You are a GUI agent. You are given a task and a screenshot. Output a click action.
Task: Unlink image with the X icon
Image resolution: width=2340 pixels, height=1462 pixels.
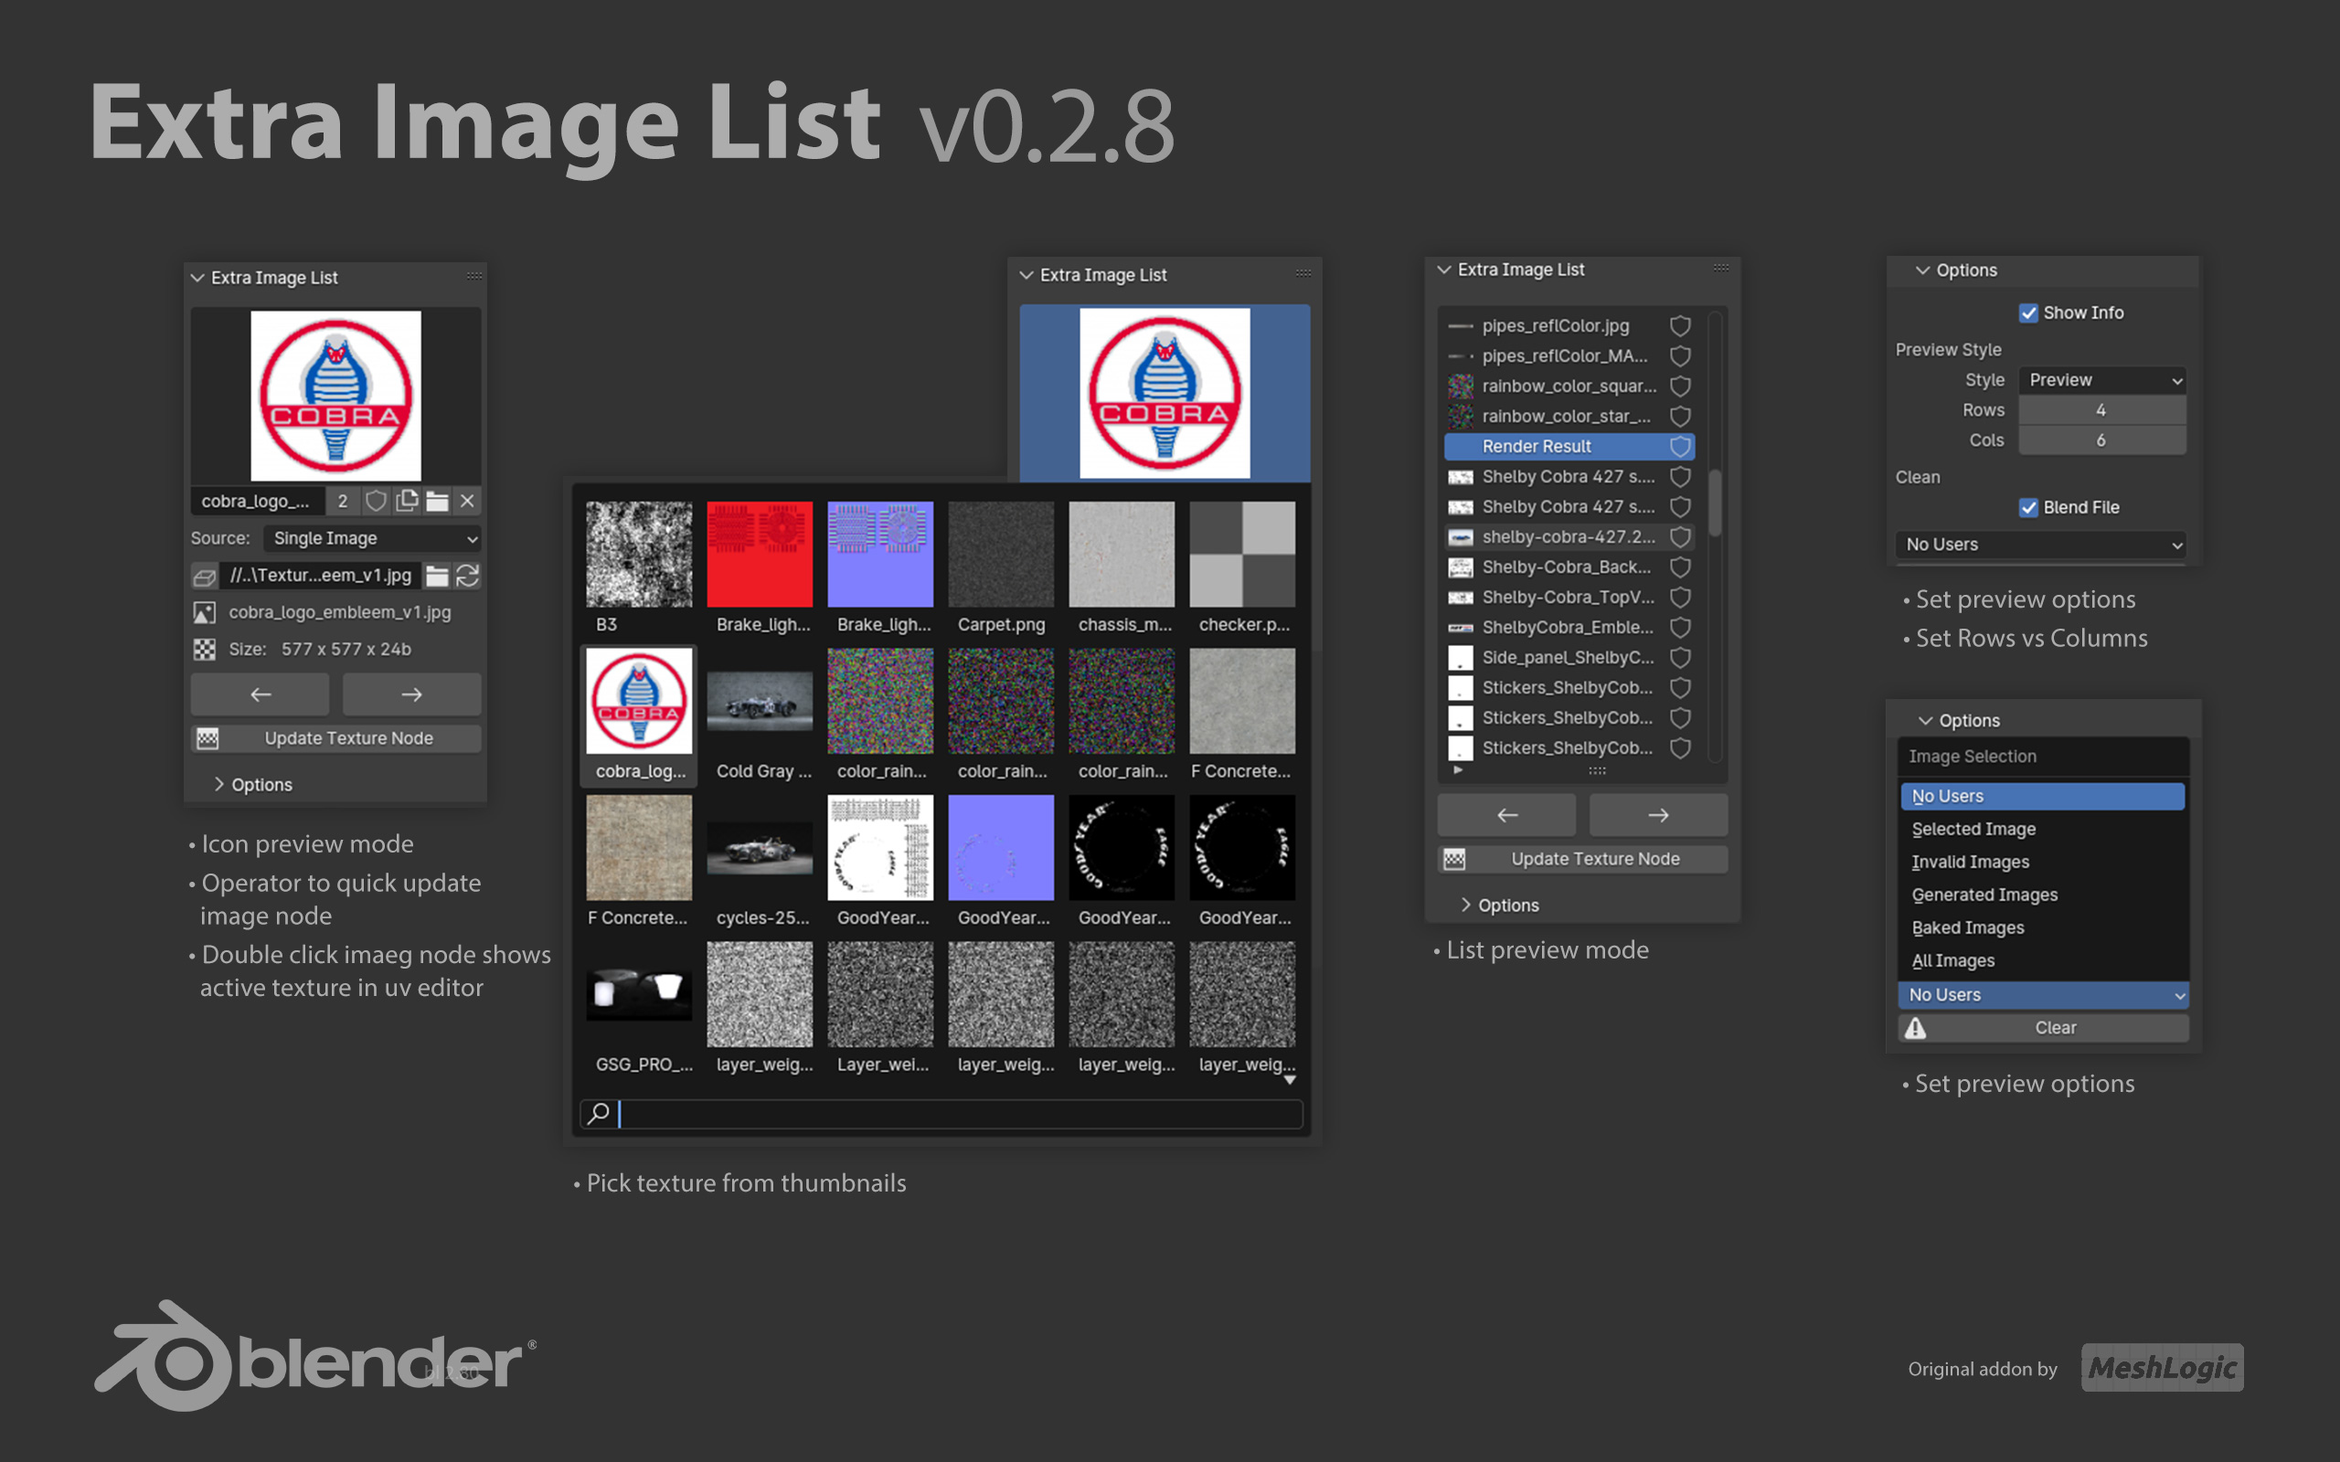pyautogui.click(x=467, y=501)
